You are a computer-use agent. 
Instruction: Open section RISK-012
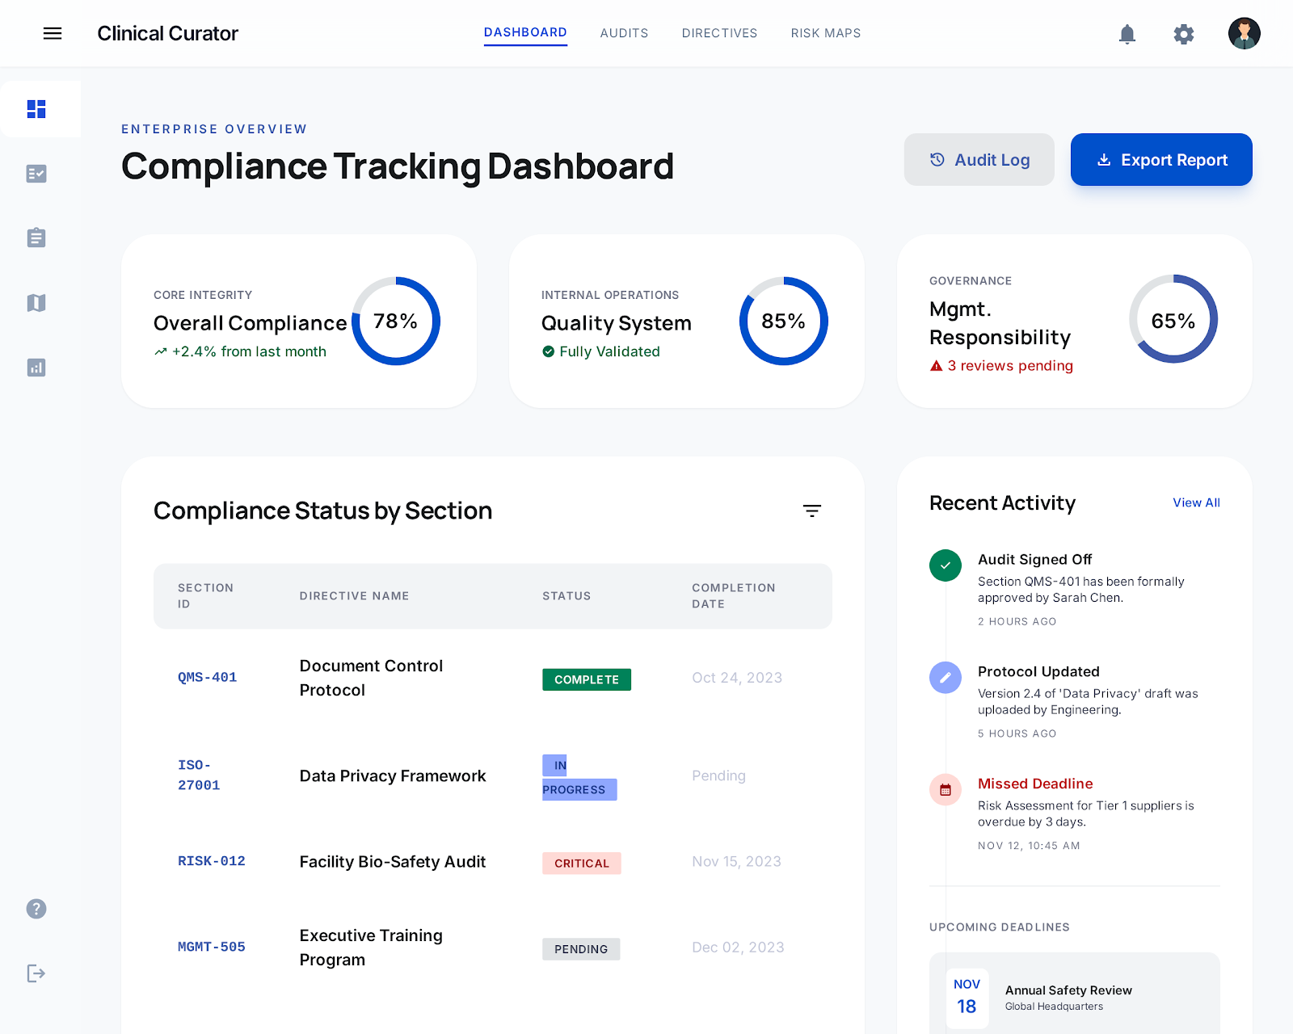[x=212, y=861]
